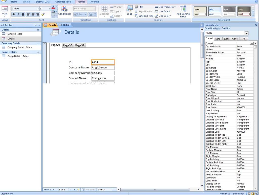Switch to the Data tab in Property Sheet
Screen dimensions: 259x195
(x=218, y=39)
